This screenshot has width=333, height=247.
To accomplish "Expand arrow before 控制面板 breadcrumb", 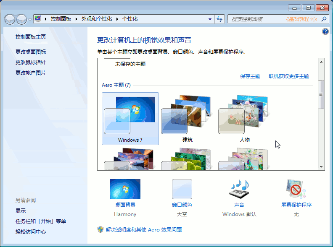I will [45, 19].
